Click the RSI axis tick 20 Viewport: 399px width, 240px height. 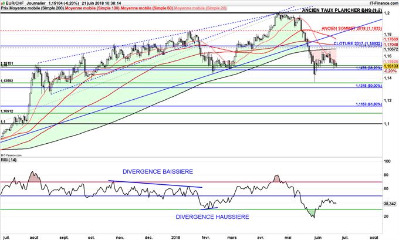(x=386, y=216)
